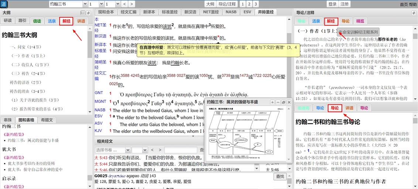This screenshot has width=418, height=189.
Task: Restore the 约翰三书 popup window size
Action: tap(283, 102)
